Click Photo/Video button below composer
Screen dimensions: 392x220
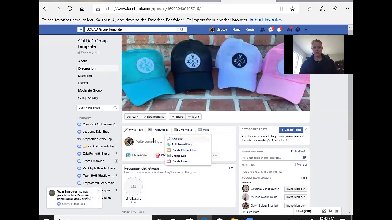pyautogui.click(x=138, y=155)
